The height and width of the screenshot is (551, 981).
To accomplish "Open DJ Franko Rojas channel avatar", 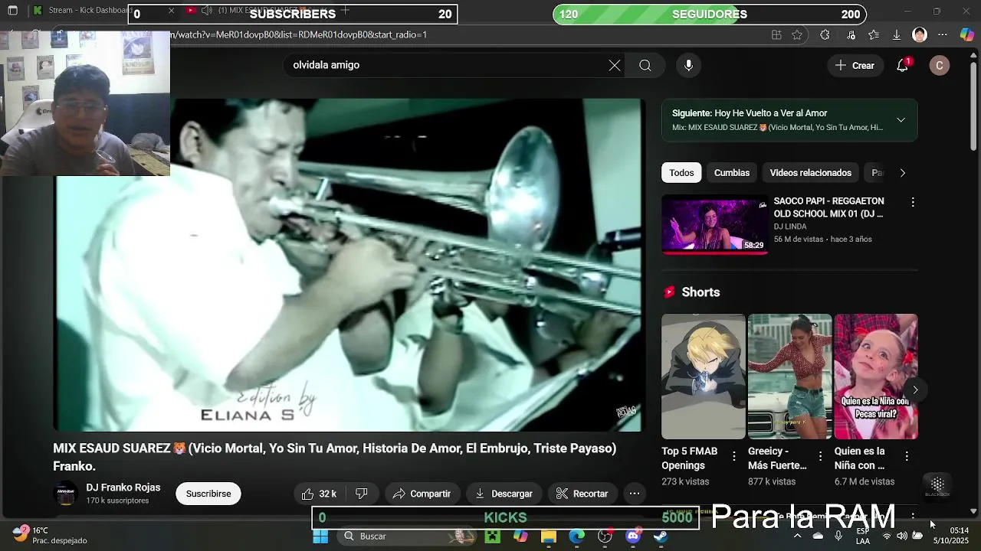I will [65, 494].
